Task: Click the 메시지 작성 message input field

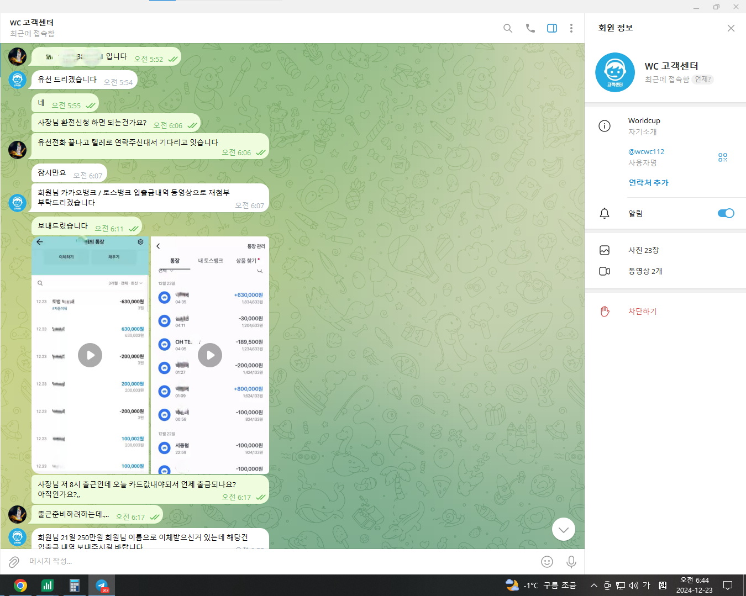Action: point(276,561)
